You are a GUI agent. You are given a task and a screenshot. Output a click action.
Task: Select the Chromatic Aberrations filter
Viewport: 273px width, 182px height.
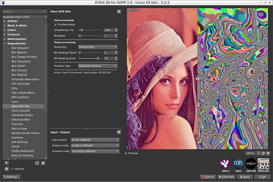point(25,79)
